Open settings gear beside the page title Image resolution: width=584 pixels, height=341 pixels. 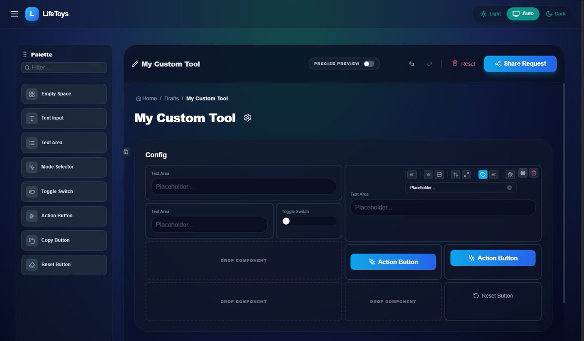[248, 118]
